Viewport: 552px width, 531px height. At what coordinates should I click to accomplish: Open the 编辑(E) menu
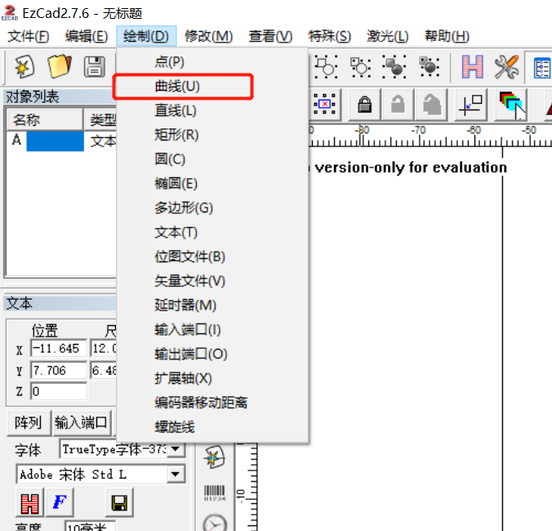[x=87, y=36]
